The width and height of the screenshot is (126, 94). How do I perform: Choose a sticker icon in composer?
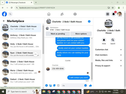point(54,85)
